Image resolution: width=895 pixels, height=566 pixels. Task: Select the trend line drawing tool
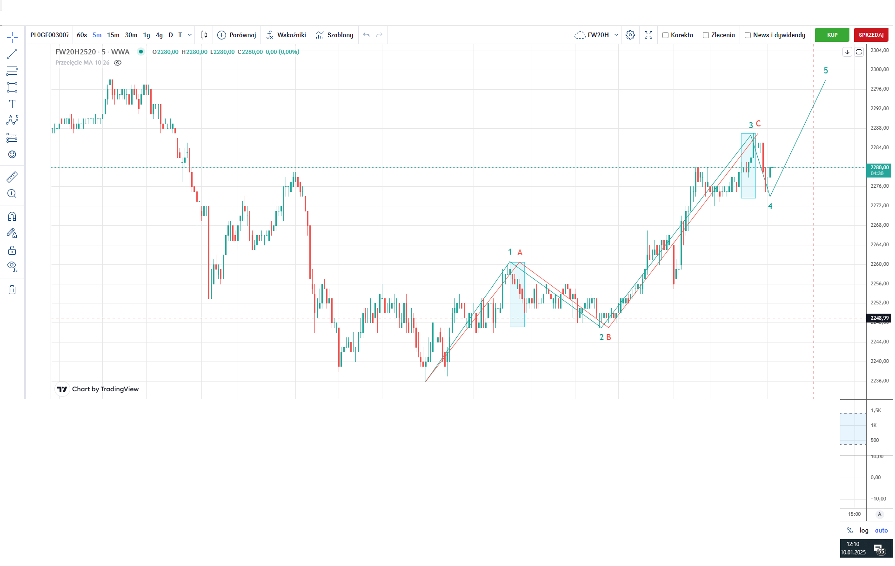click(x=12, y=54)
